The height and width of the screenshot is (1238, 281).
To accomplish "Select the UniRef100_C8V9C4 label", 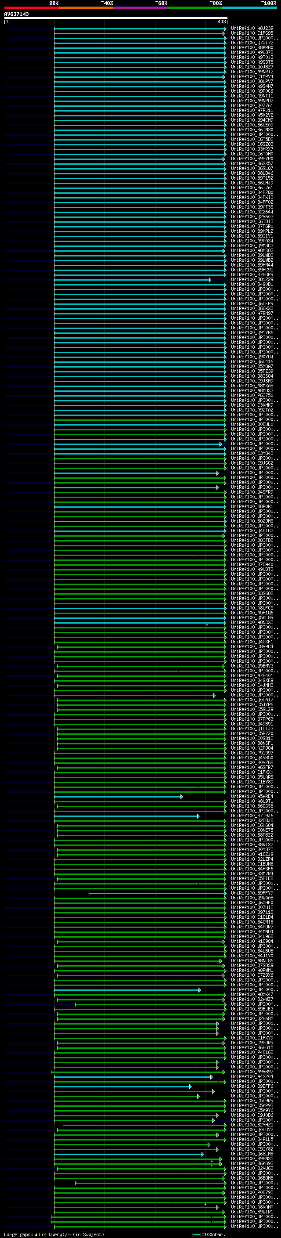I will click(252, 646).
